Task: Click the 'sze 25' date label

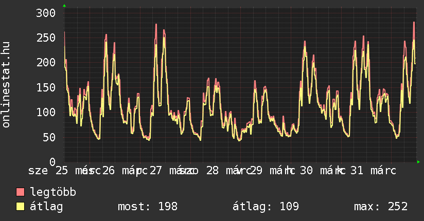Action: [x=48, y=170]
